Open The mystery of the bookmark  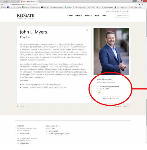(x=121, y=7)
